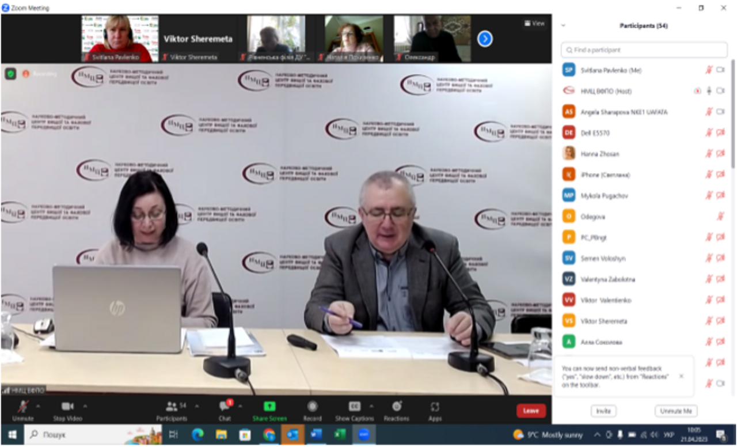Image resolution: width=737 pixels, height=447 pixels.
Task: Click the Invite button
Action: coord(603,411)
